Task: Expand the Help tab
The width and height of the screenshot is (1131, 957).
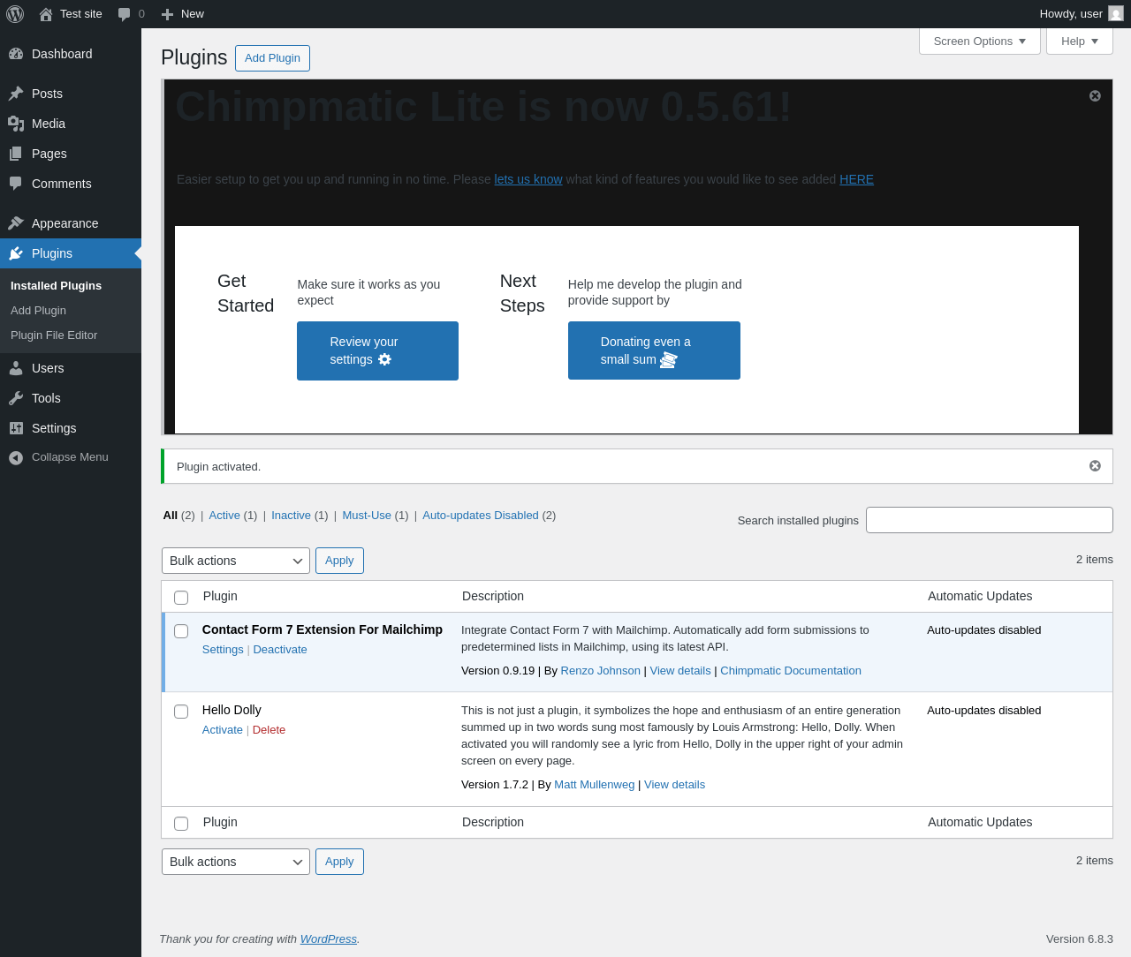Action: [1079, 41]
